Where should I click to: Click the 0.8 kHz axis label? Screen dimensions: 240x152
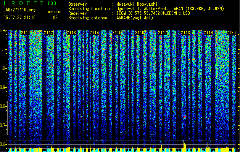pos(3,106)
